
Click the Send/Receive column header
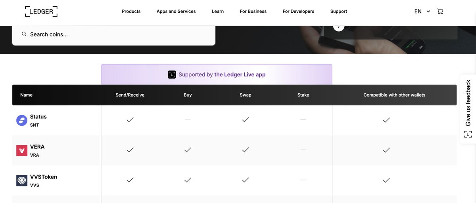click(x=130, y=95)
